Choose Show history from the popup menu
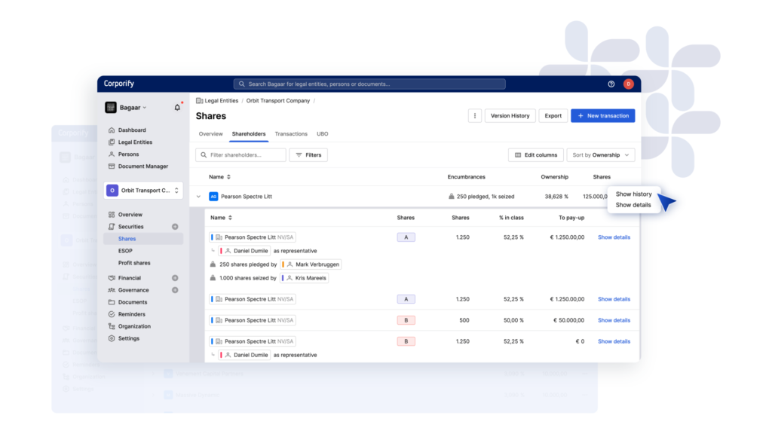 [633, 194]
